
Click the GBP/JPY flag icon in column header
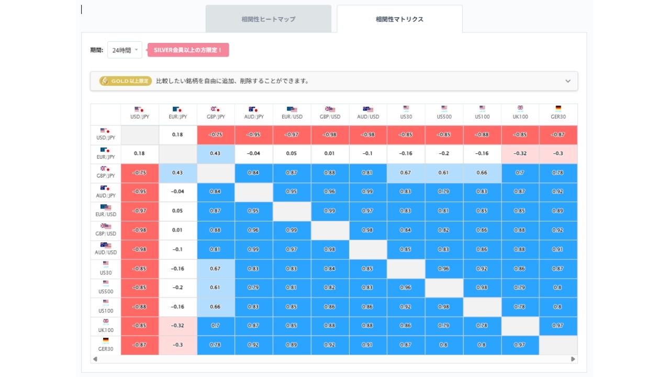tap(216, 109)
